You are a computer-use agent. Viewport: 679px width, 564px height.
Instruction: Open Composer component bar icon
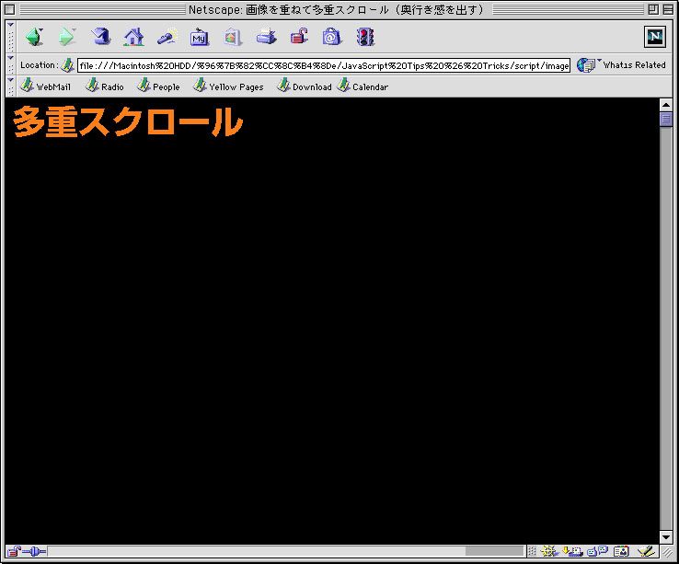[x=646, y=551]
